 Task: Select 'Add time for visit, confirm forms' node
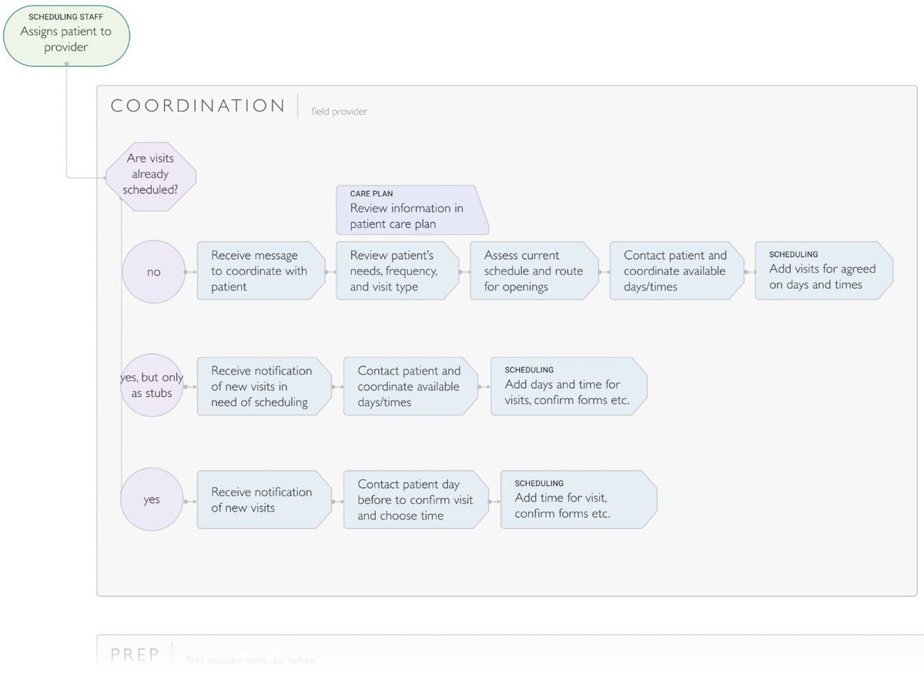click(x=578, y=499)
